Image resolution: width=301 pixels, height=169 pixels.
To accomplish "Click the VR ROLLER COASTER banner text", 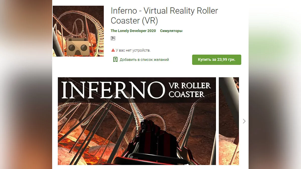I will click(189, 90).
